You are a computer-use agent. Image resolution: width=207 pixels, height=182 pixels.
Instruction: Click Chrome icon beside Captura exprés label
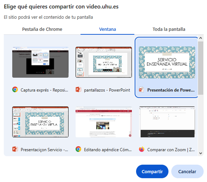pos(15,90)
